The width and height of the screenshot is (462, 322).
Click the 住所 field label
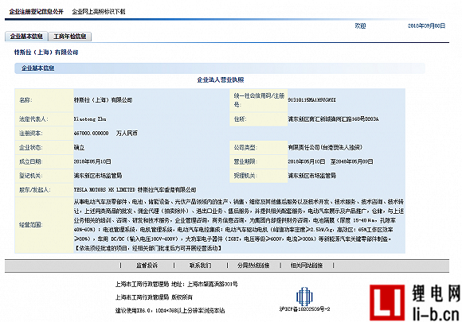point(240,119)
